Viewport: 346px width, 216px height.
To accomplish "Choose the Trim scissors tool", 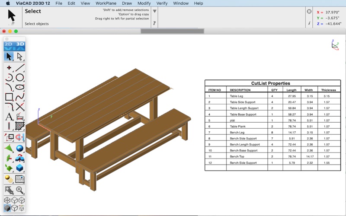I will [20, 107].
